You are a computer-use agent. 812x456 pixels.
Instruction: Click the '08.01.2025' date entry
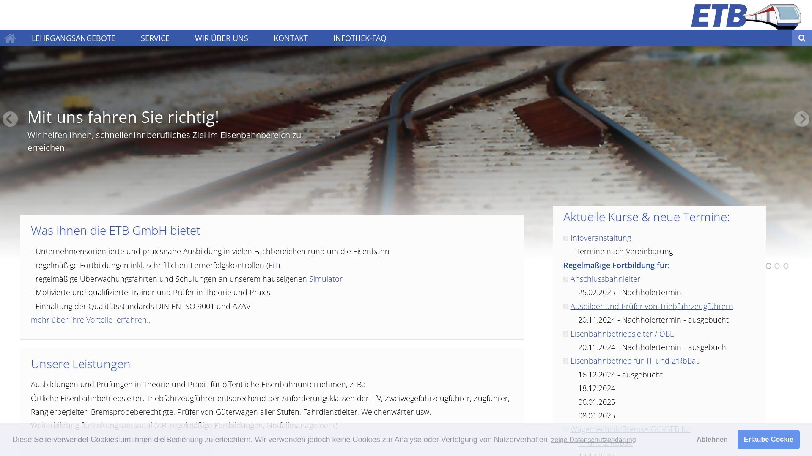point(597,415)
